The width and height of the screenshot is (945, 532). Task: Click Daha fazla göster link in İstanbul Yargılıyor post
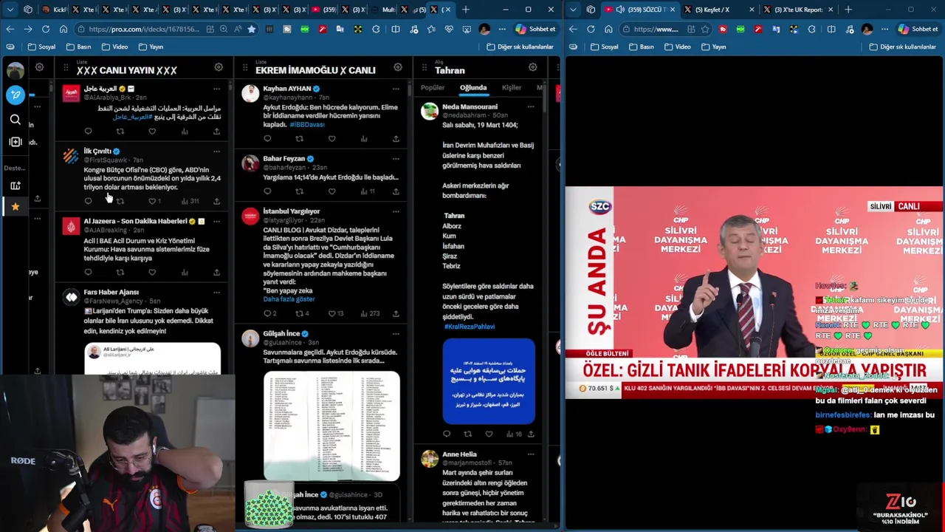point(289,299)
